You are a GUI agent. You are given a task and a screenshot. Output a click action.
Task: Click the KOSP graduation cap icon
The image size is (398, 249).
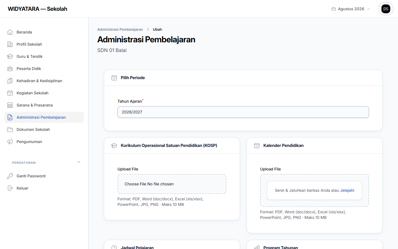[114, 146]
